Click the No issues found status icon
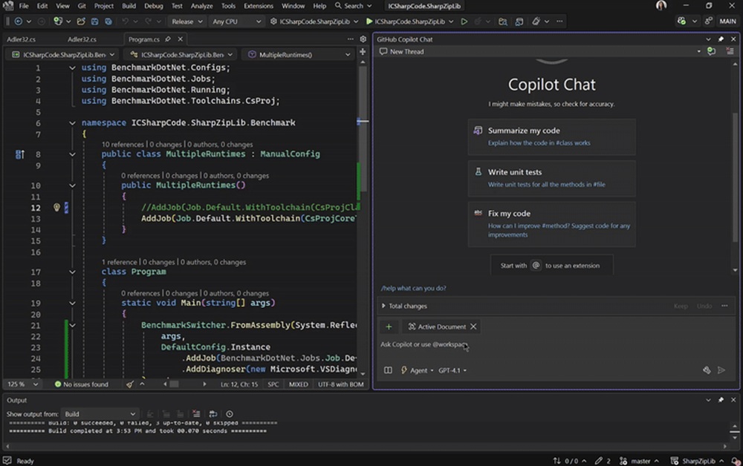Screen dimensions: 743x466 click(x=57, y=384)
